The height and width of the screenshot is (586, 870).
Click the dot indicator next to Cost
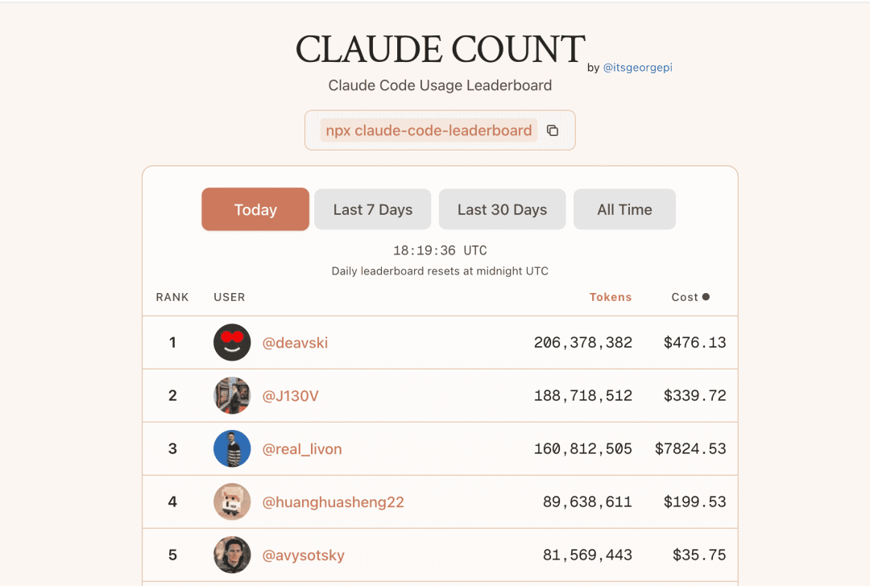pos(707,296)
